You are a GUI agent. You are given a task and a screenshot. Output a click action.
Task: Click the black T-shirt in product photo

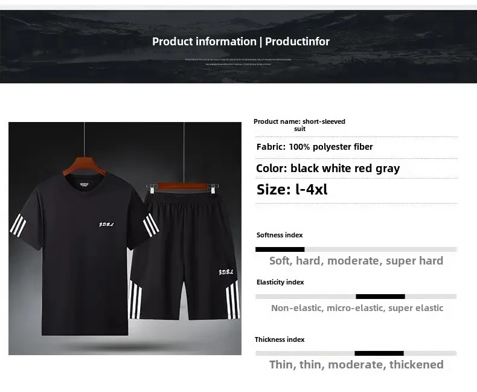85,254
